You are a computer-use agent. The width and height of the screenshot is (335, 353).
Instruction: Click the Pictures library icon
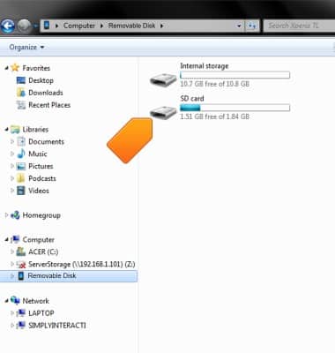point(21,166)
